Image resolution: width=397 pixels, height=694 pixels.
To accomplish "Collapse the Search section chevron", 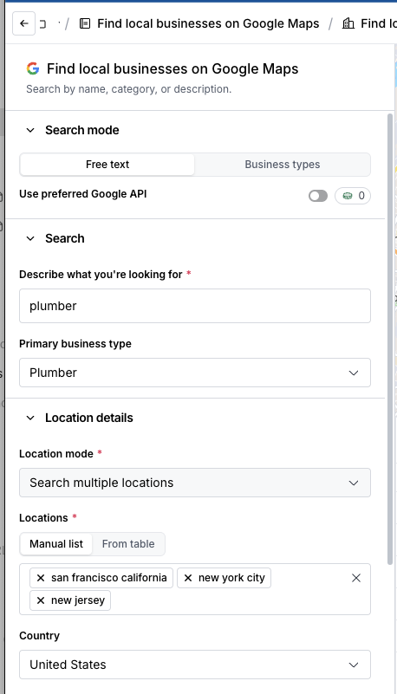I will [x=30, y=238].
